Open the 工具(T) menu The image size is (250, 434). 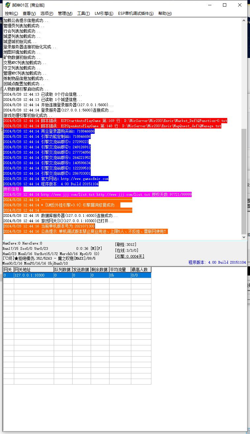pos(83,14)
